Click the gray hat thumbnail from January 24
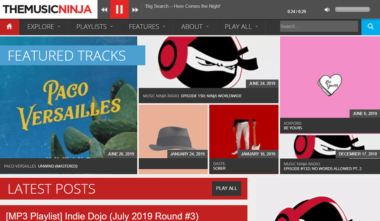Viewport: 380px width, 221px height. point(173,131)
